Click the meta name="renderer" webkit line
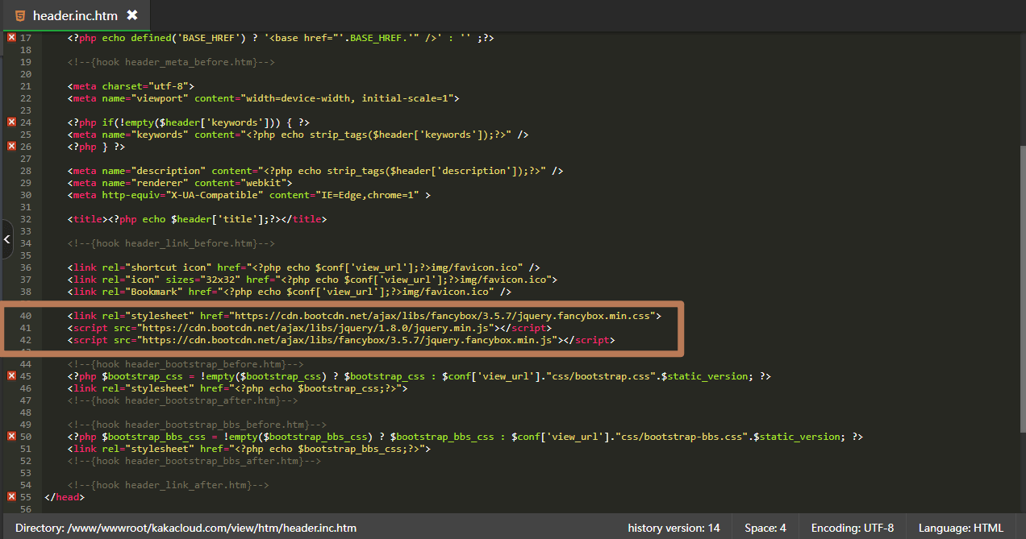This screenshot has height=539, width=1026. click(180, 183)
